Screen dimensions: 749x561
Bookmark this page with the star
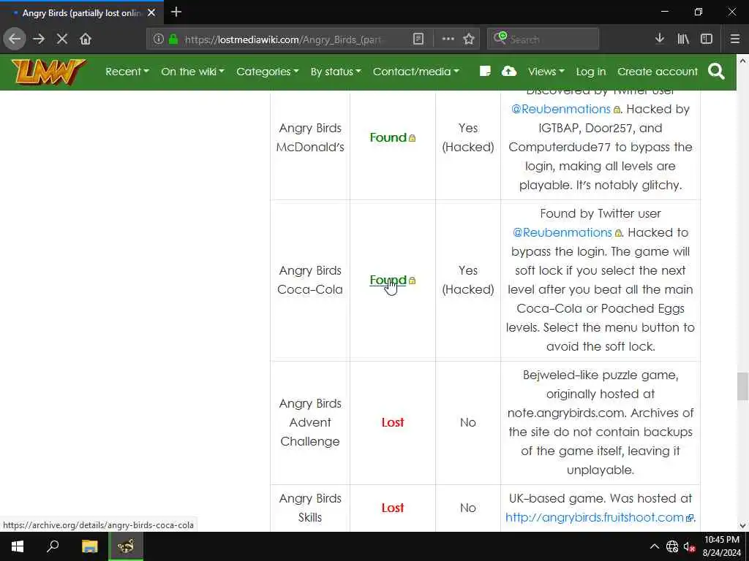tap(469, 39)
